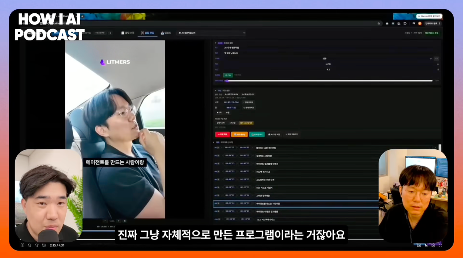This screenshot has width=463, height=258.
Task: Click the browser profile avatar icon
Action: (420, 23)
